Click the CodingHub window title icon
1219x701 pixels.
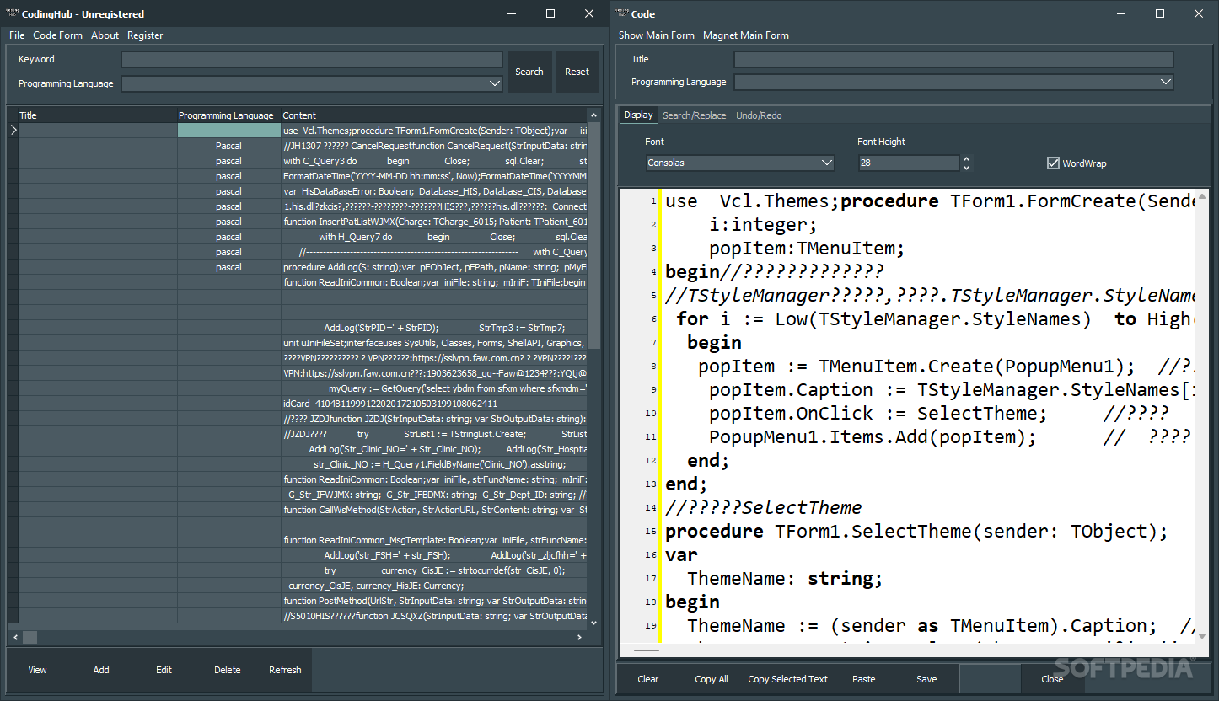(x=14, y=13)
